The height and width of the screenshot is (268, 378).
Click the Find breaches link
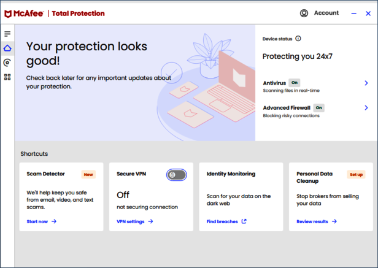pos(222,221)
